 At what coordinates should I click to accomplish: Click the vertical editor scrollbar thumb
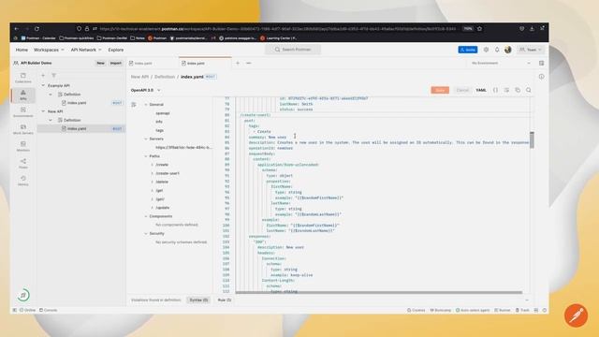(x=532, y=139)
